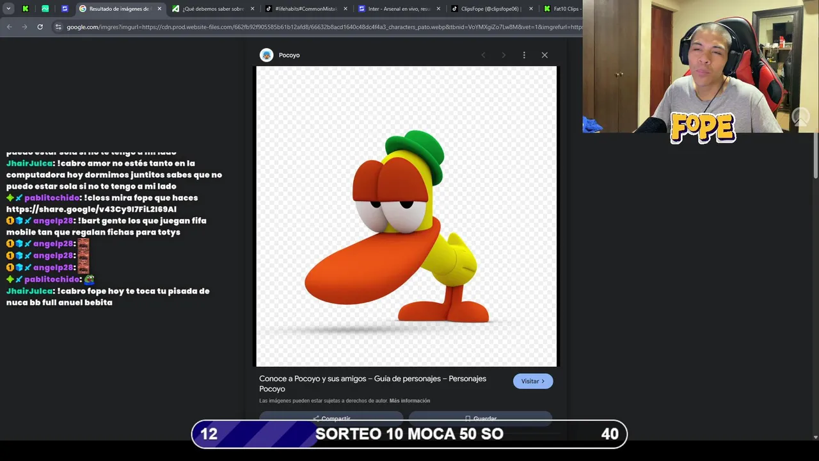This screenshot has height=461, width=819.
Task: Close the 'Inter - Arsenal en vivo' tab
Action: point(438,9)
